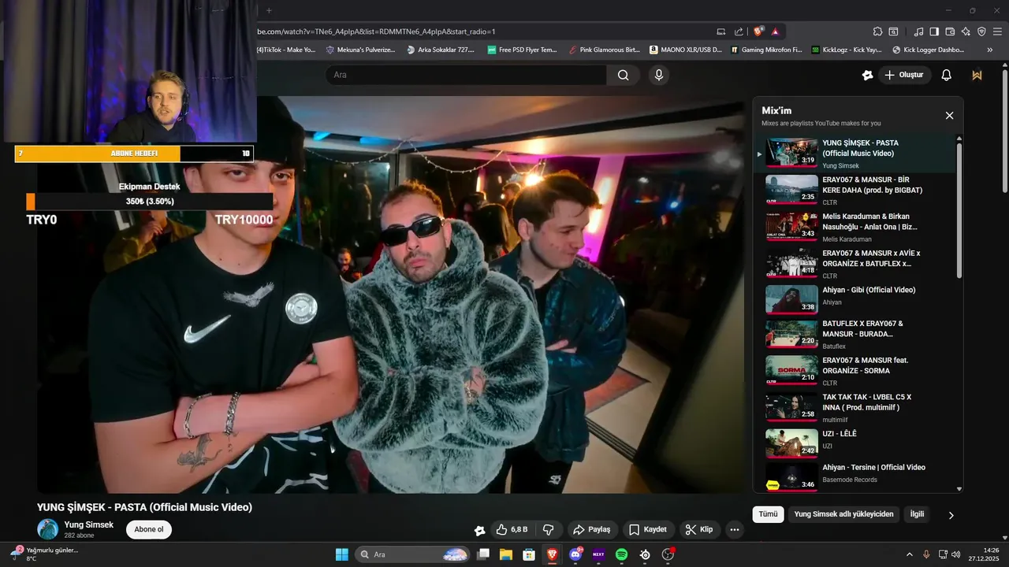
Task: Open Kick Logger Dashboard bookmark
Action: click(x=928, y=50)
